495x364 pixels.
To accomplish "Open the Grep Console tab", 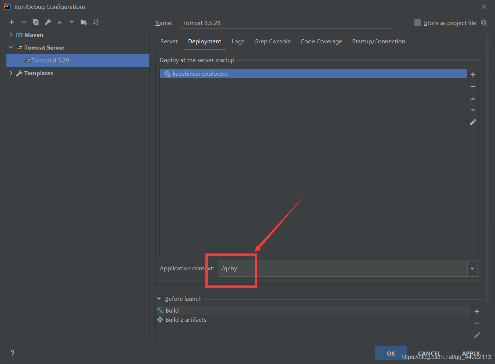I will point(272,42).
